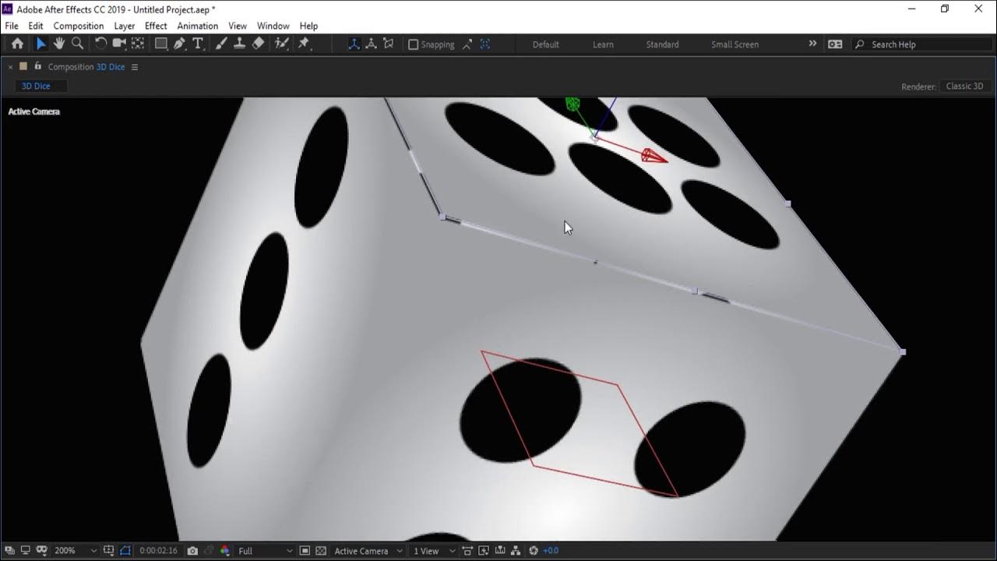The height and width of the screenshot is (561, 997).
Task: Open the Timeline panel icon
Action: (500, 551)
